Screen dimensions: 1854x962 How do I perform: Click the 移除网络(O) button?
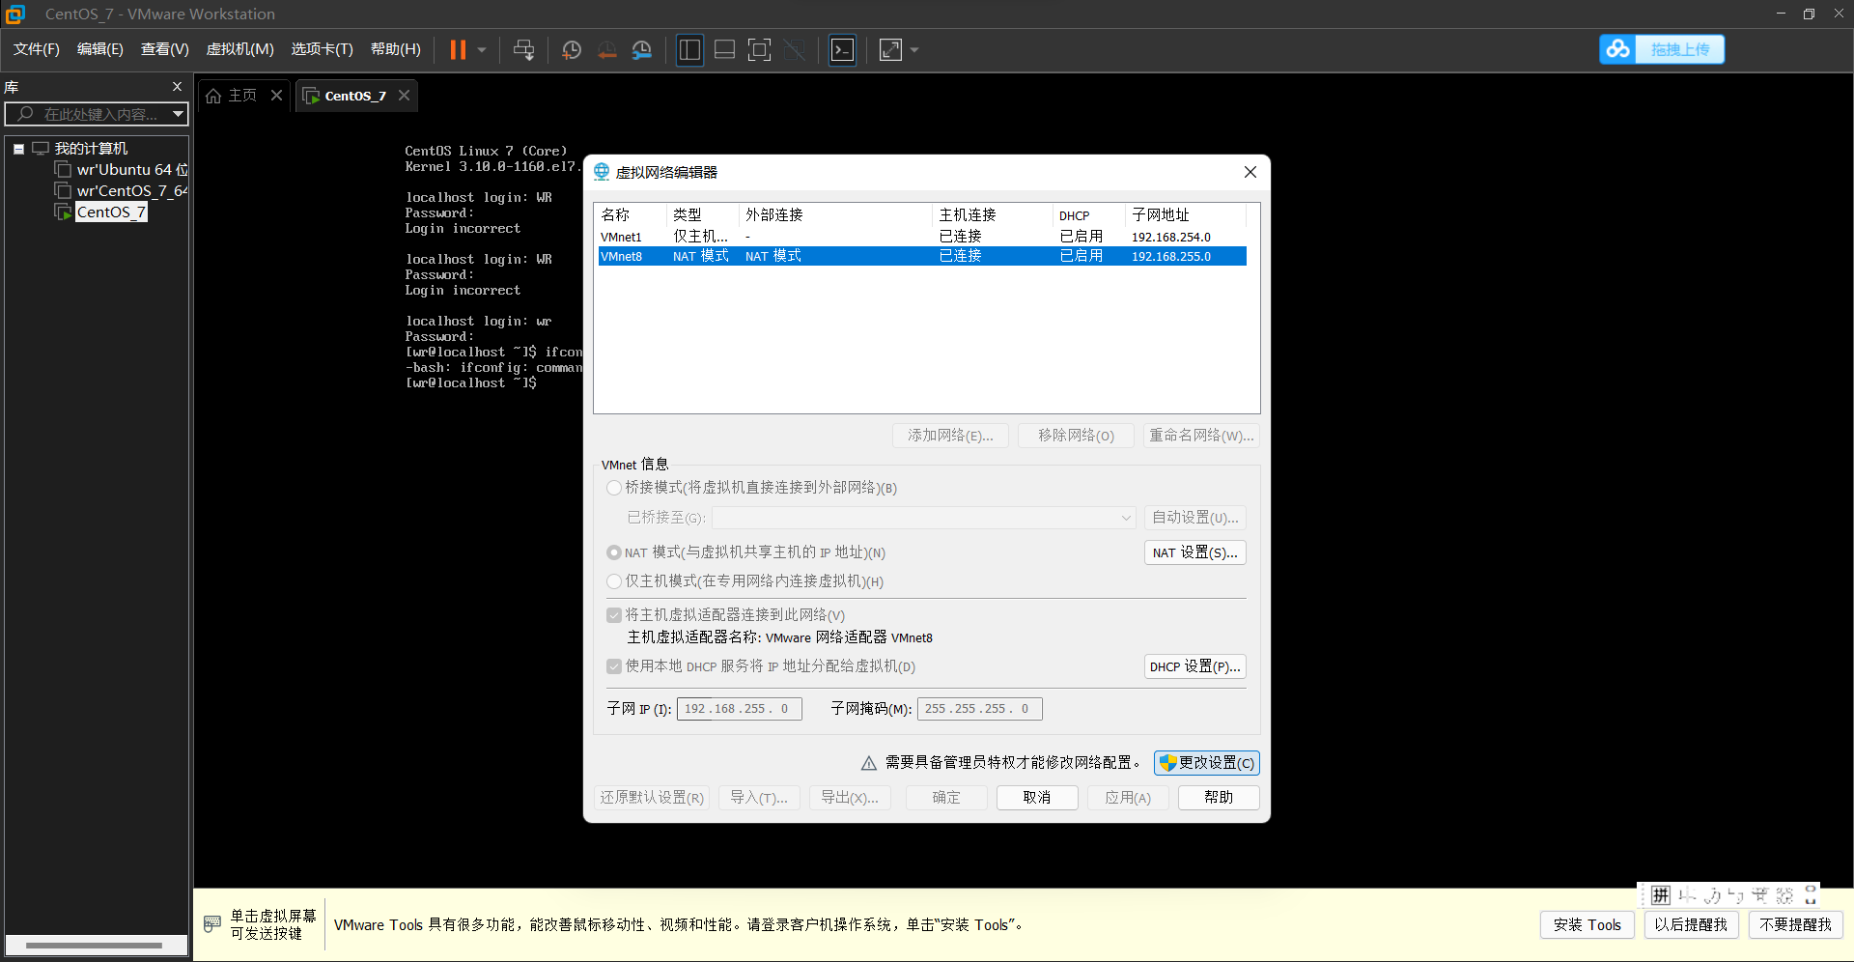tap(1076, 436)
